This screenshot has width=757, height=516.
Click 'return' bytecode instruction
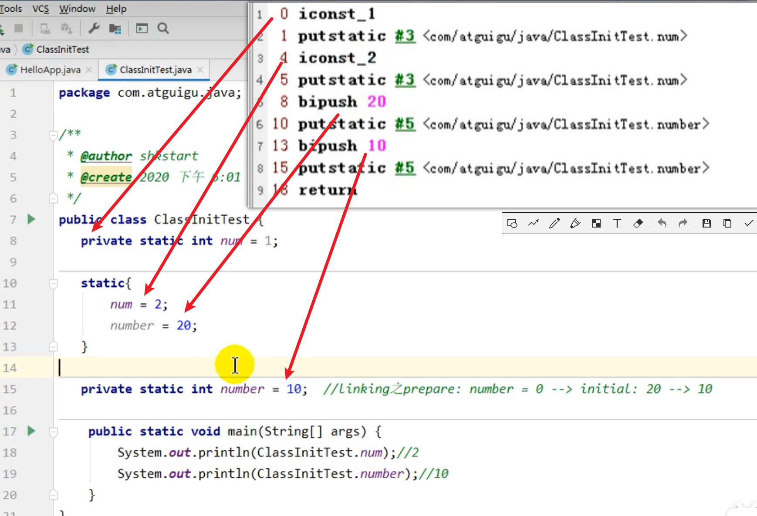328,190
